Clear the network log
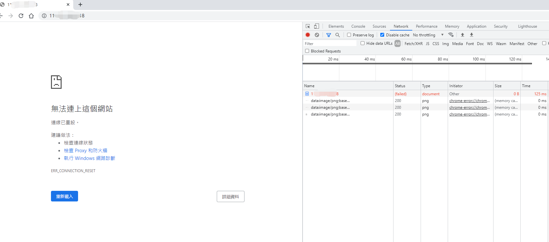The image size is (549, 242). 317,35
